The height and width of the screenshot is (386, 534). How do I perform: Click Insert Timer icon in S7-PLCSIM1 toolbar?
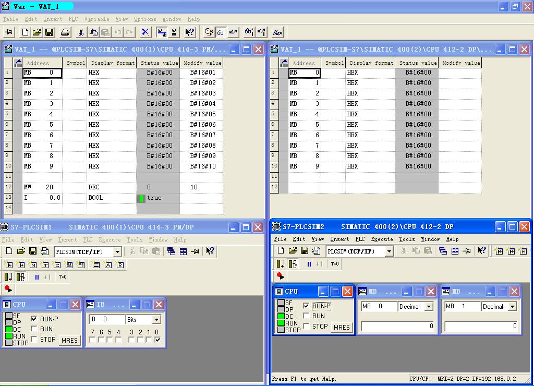45,264
